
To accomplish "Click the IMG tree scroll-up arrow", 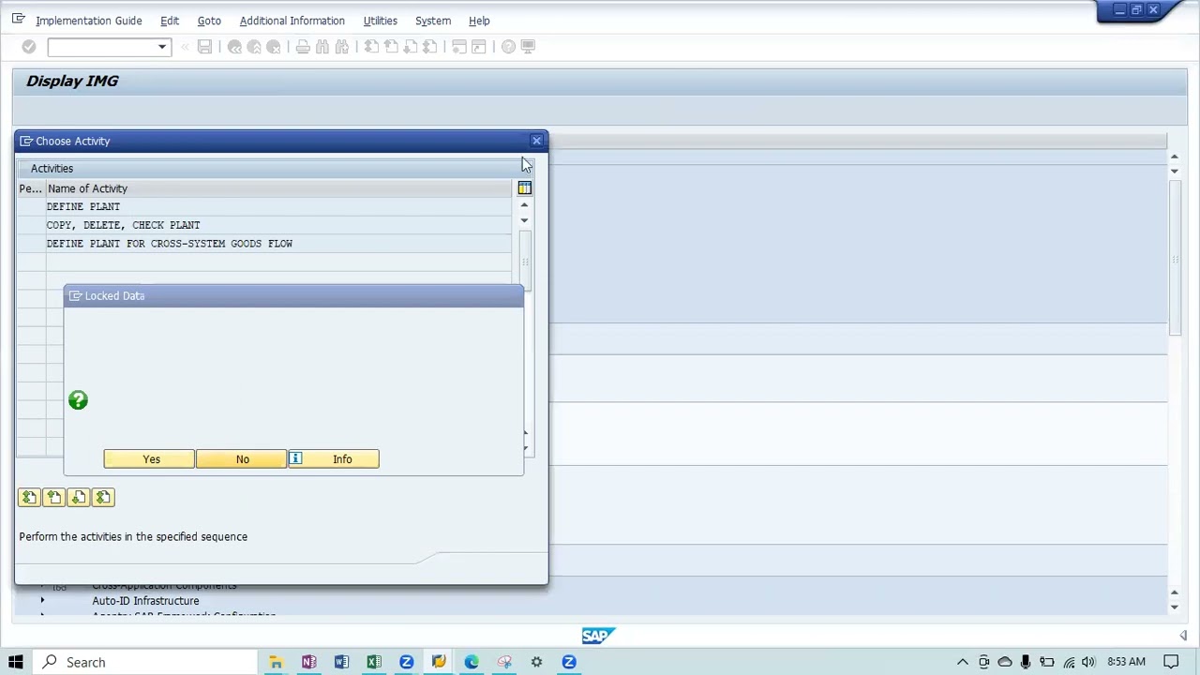I will [x=1175, y=157].
